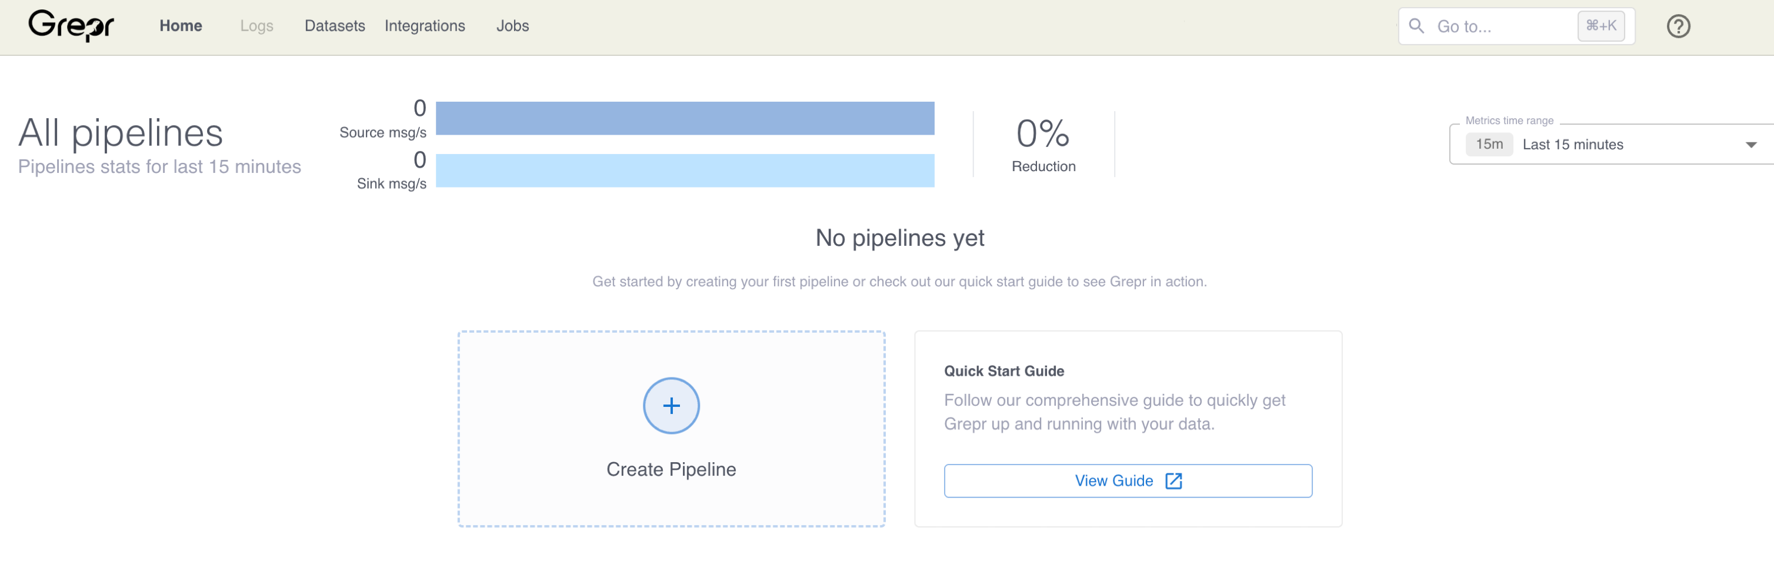Screen dimensions: 1774x568
Task: Open the Jobs tab
Action: [x=512, y=25]
